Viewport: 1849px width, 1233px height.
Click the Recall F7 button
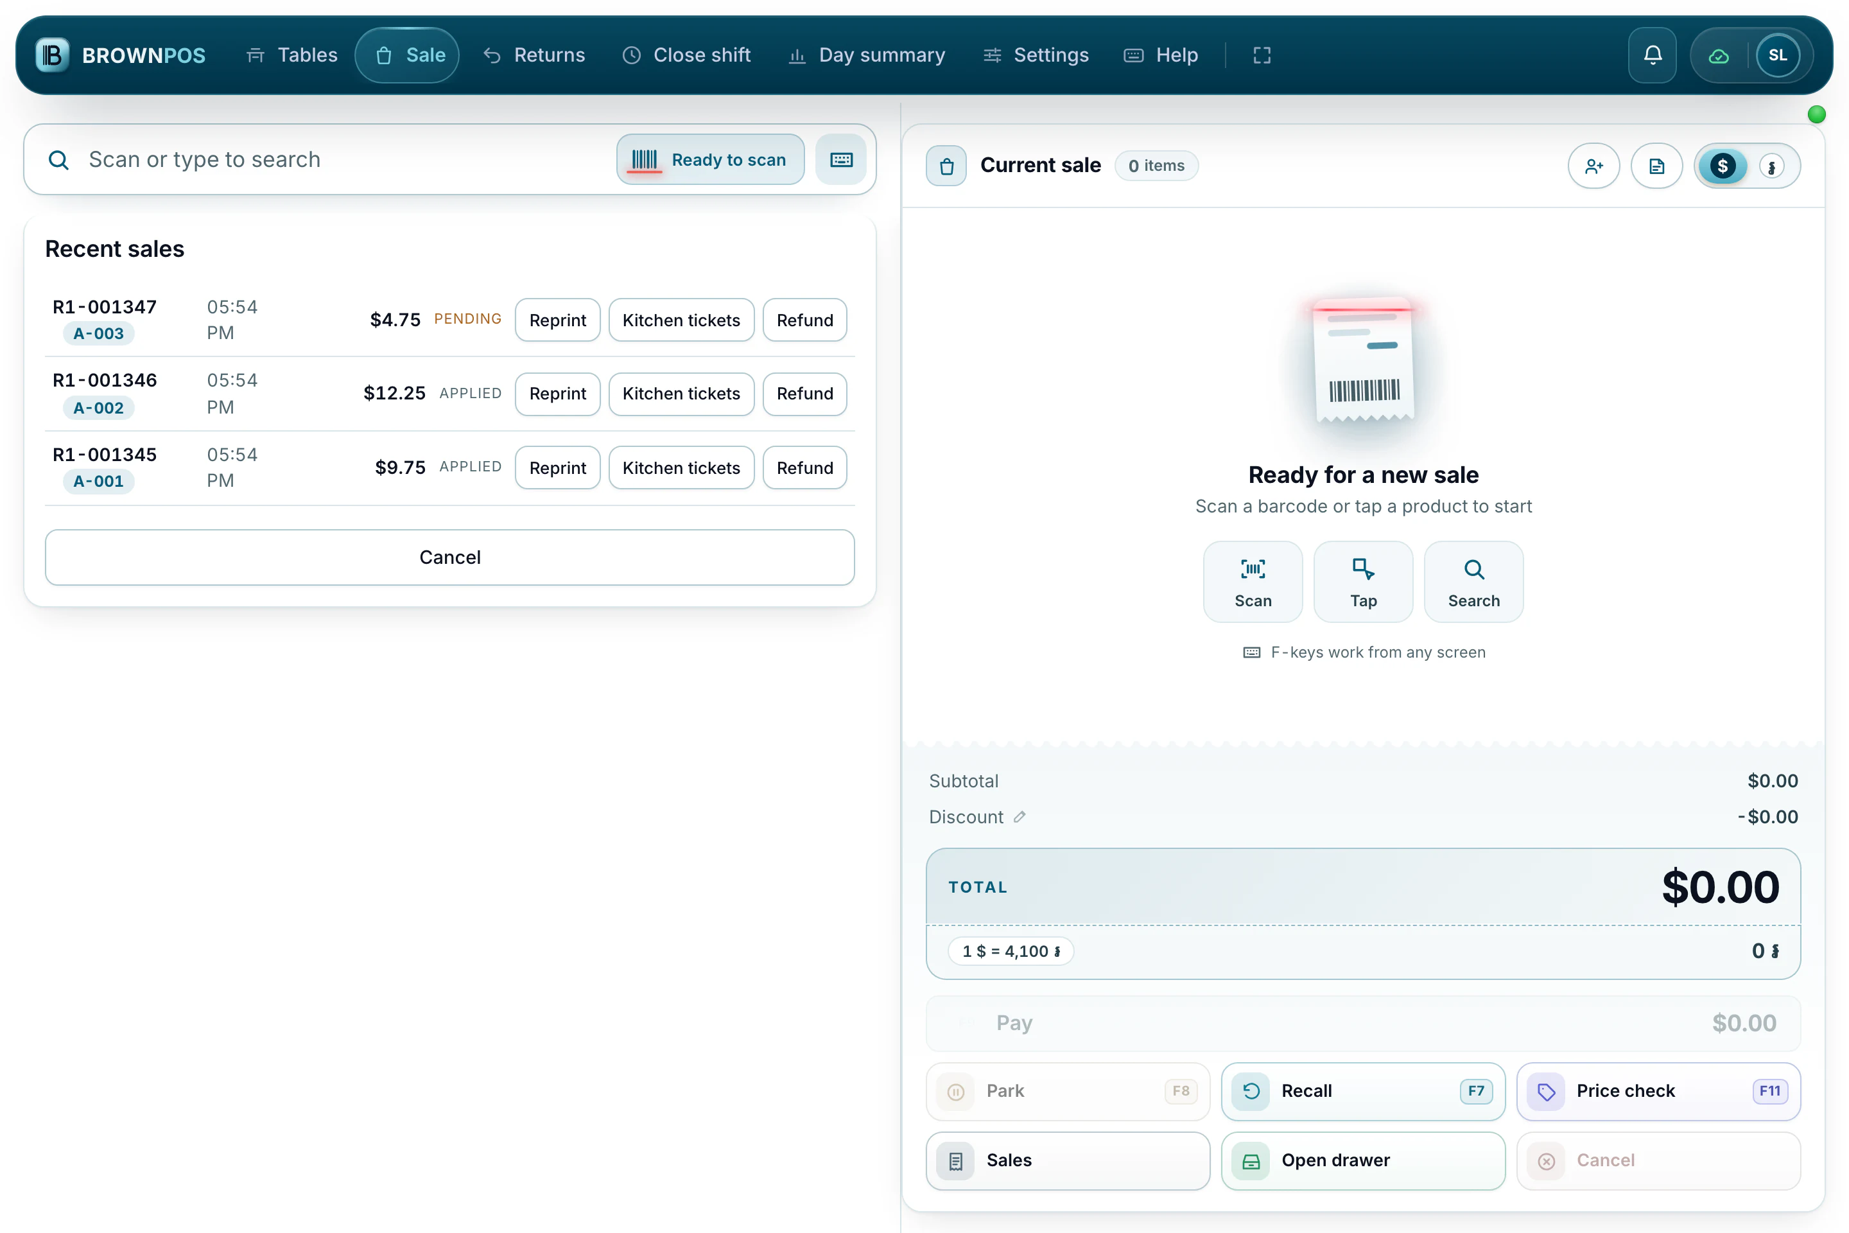click(1363, 1092)
